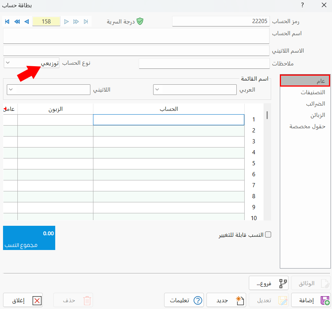
Task: Click the save icon on إضافة button
Action: tap(324, 300)
